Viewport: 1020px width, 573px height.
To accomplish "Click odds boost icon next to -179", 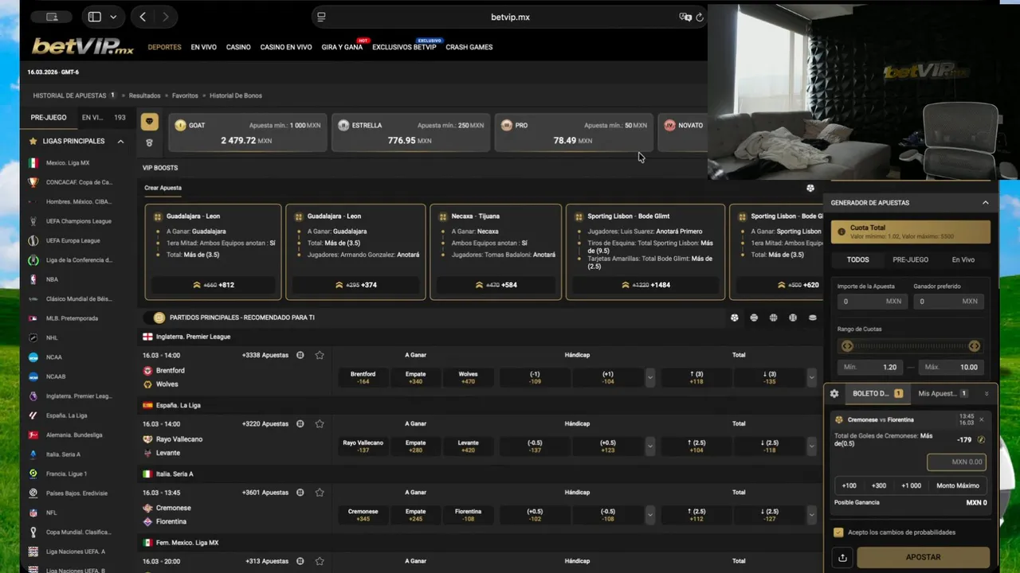I will tap(981, 439).
